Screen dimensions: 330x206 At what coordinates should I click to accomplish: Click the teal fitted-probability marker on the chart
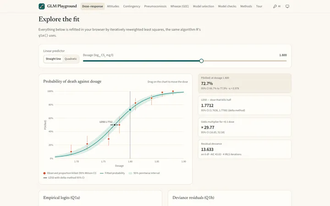[x=130, y=110]
